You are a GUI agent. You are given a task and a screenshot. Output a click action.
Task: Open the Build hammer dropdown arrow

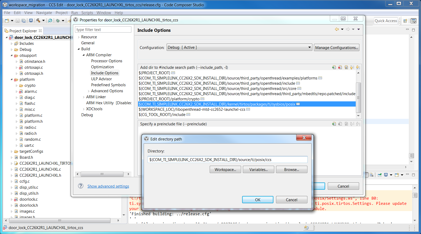[43, 21]
